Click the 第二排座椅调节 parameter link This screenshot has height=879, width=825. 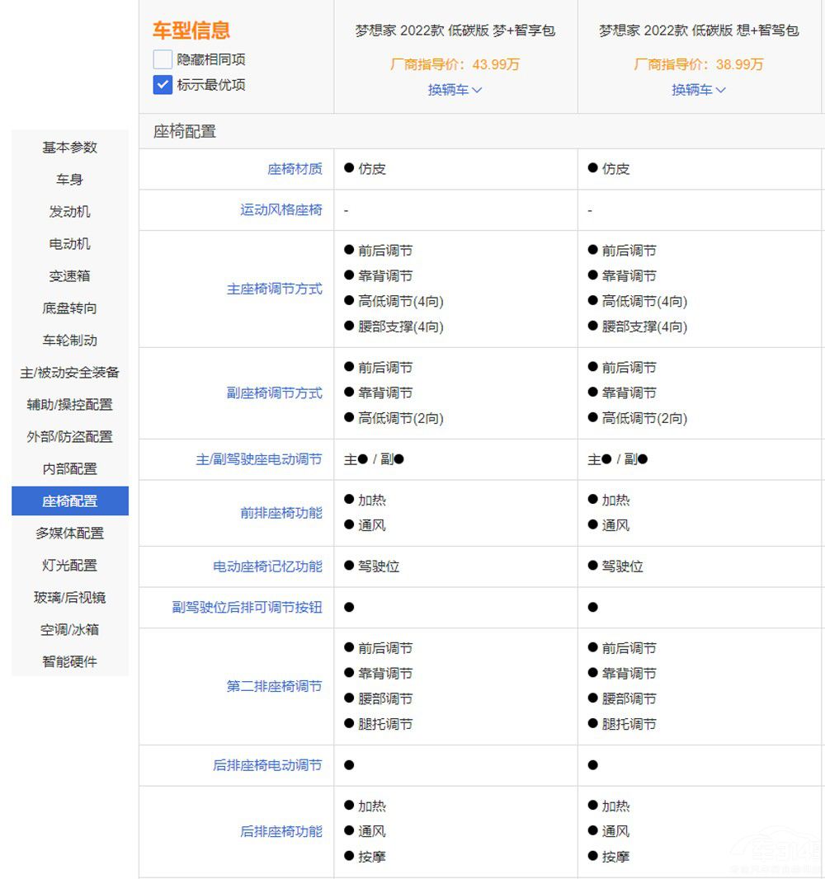click(274, 686)
